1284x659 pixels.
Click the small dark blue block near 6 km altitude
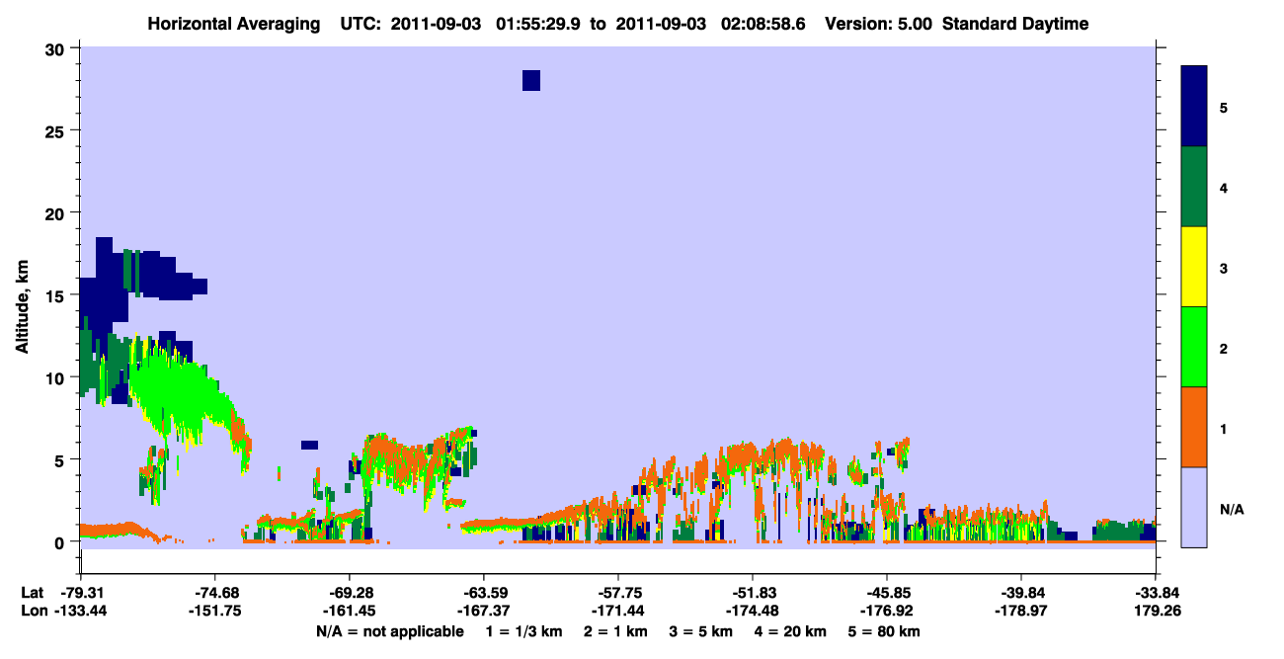click(x=309, y=446)
